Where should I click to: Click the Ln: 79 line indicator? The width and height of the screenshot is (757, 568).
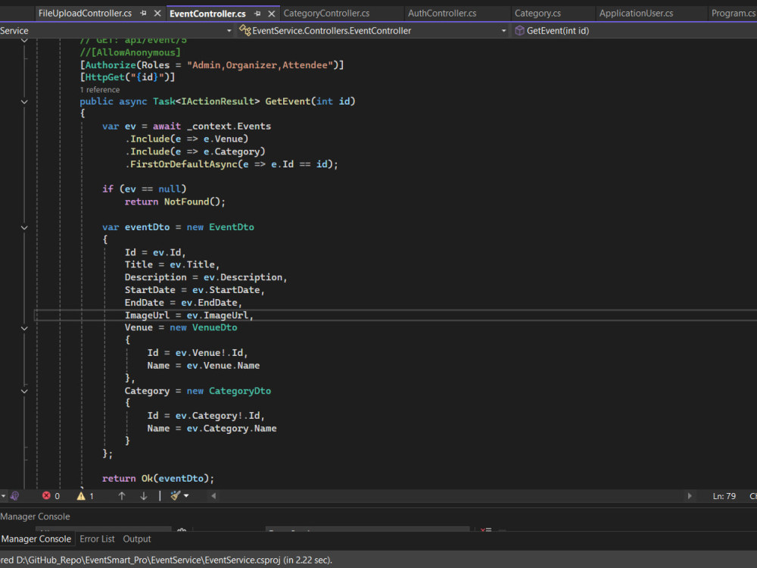pyautogui.click(x=724, y=496)
